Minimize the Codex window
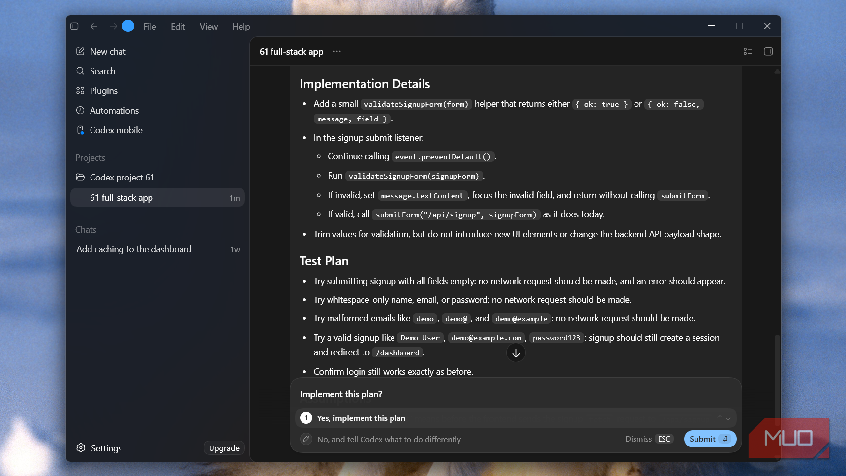The width and height of the screenshot is (846, 476). 711,26
